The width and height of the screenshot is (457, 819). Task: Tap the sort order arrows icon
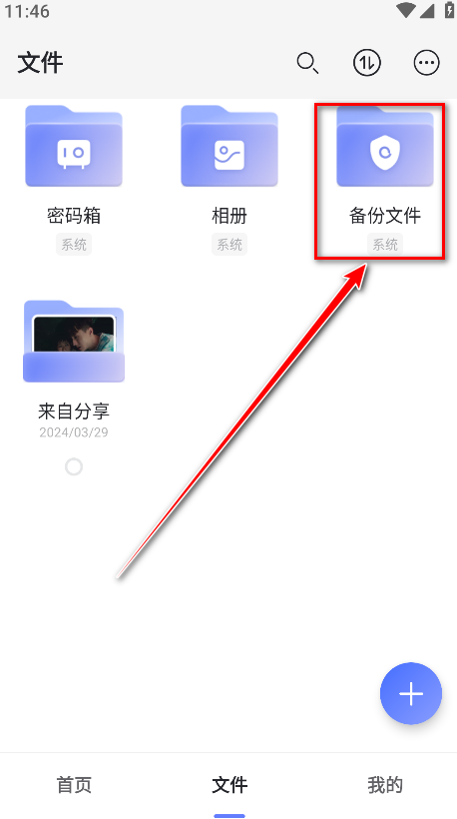[367, 63]
